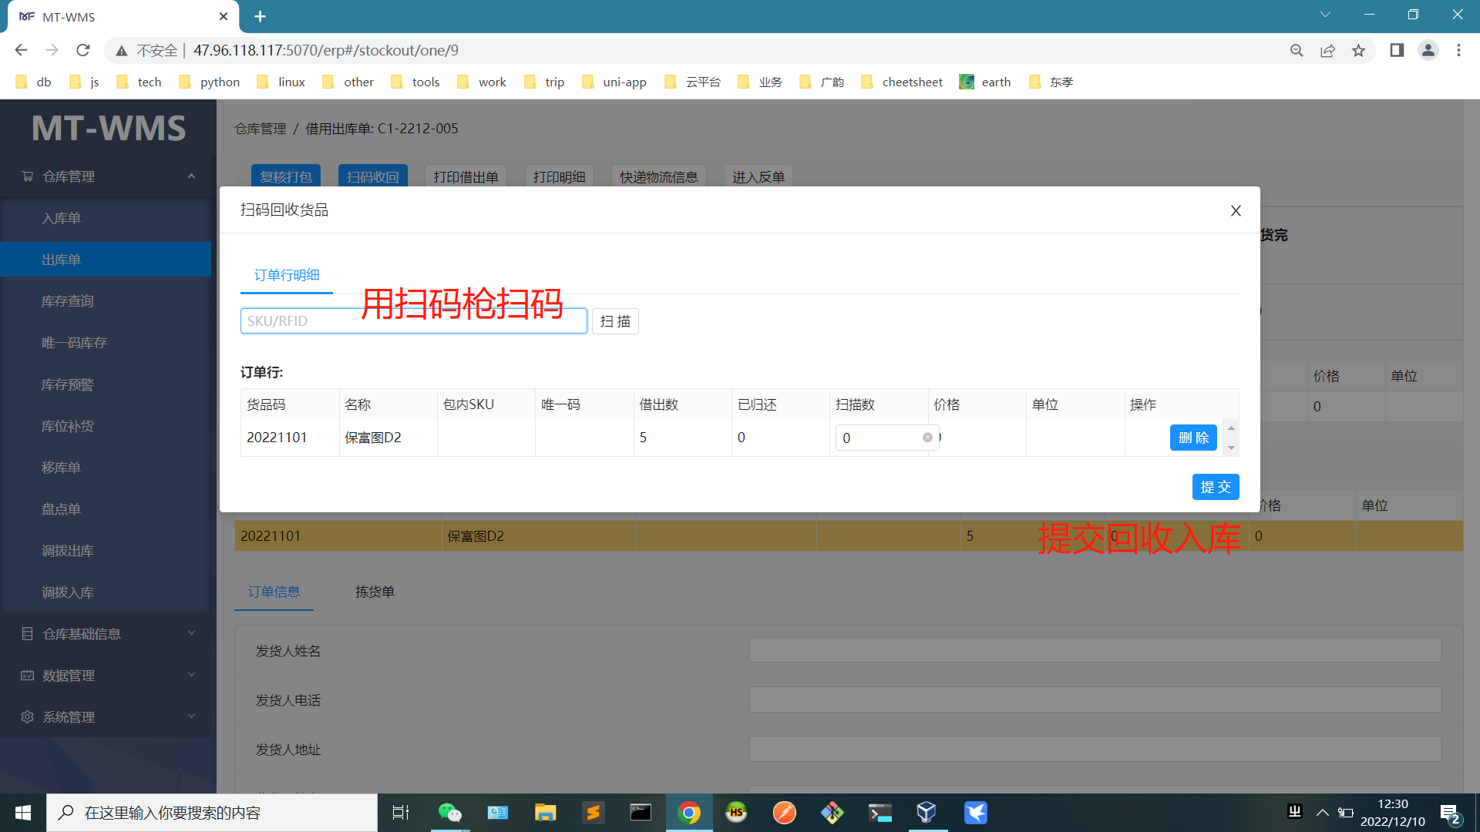Open Sublime Text from the taskbar
Viewport: 1480px width, 832px height.
(593, 813)
